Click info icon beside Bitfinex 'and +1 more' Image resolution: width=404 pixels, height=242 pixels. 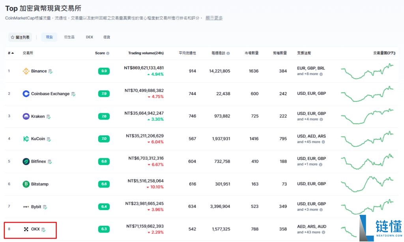[320, 165]
